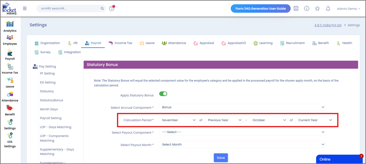Image resolution: width=366 pixels, height=164 pixels.
Task: Click the A B C India Pvt Ltd link
Action: (x=328, y=25)
